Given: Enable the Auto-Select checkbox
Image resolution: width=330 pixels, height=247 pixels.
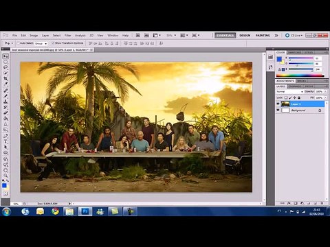Looking at the screenshot, I should pyautogui.click(x=19, y=43).
